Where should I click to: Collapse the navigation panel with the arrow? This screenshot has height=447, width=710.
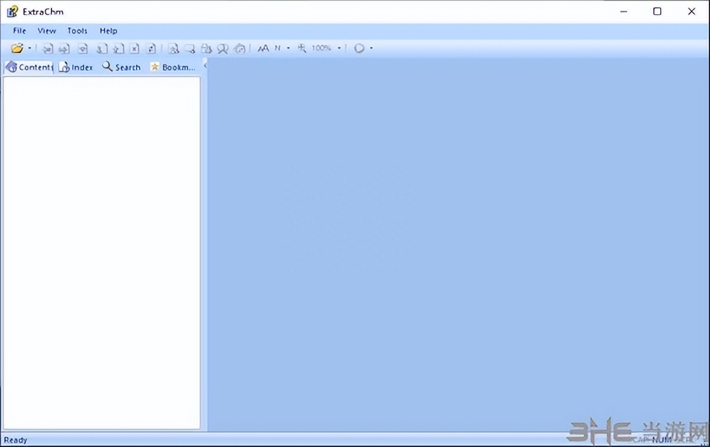[x=205, y=65]
